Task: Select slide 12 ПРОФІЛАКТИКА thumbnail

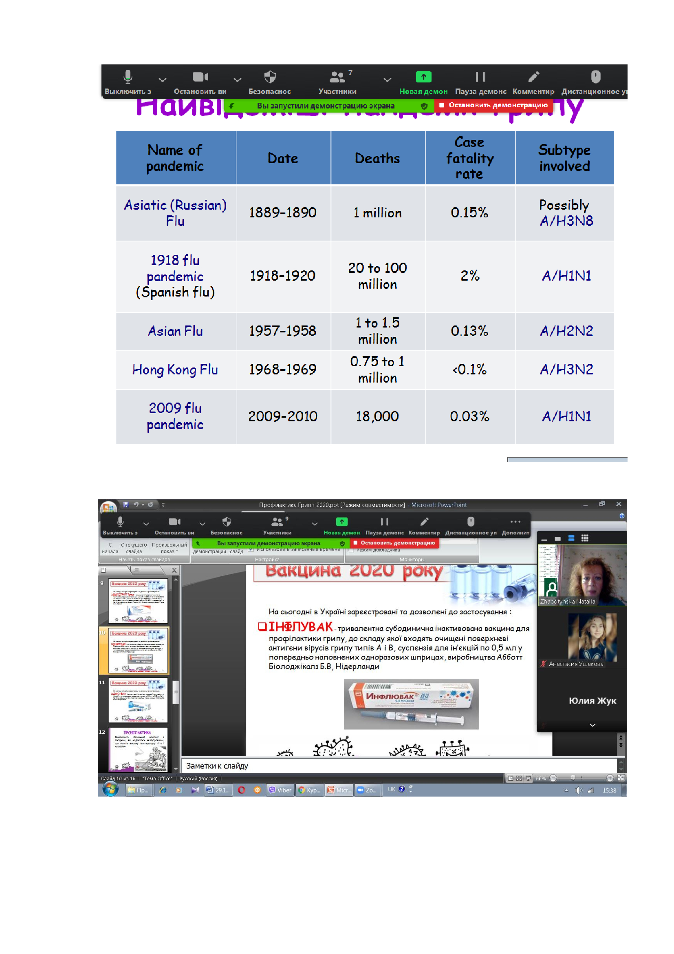Action: click(x=138, y=750)
